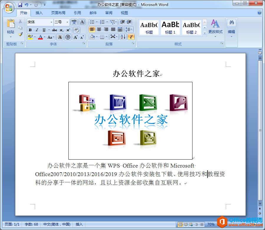Apply strikethrough with the abc icon

coord(55,30)
